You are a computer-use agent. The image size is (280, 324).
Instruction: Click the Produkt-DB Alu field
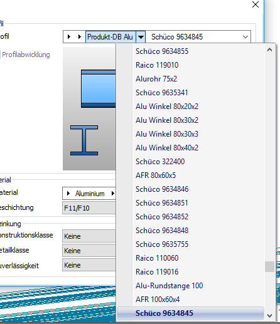(x=110, y=37)
